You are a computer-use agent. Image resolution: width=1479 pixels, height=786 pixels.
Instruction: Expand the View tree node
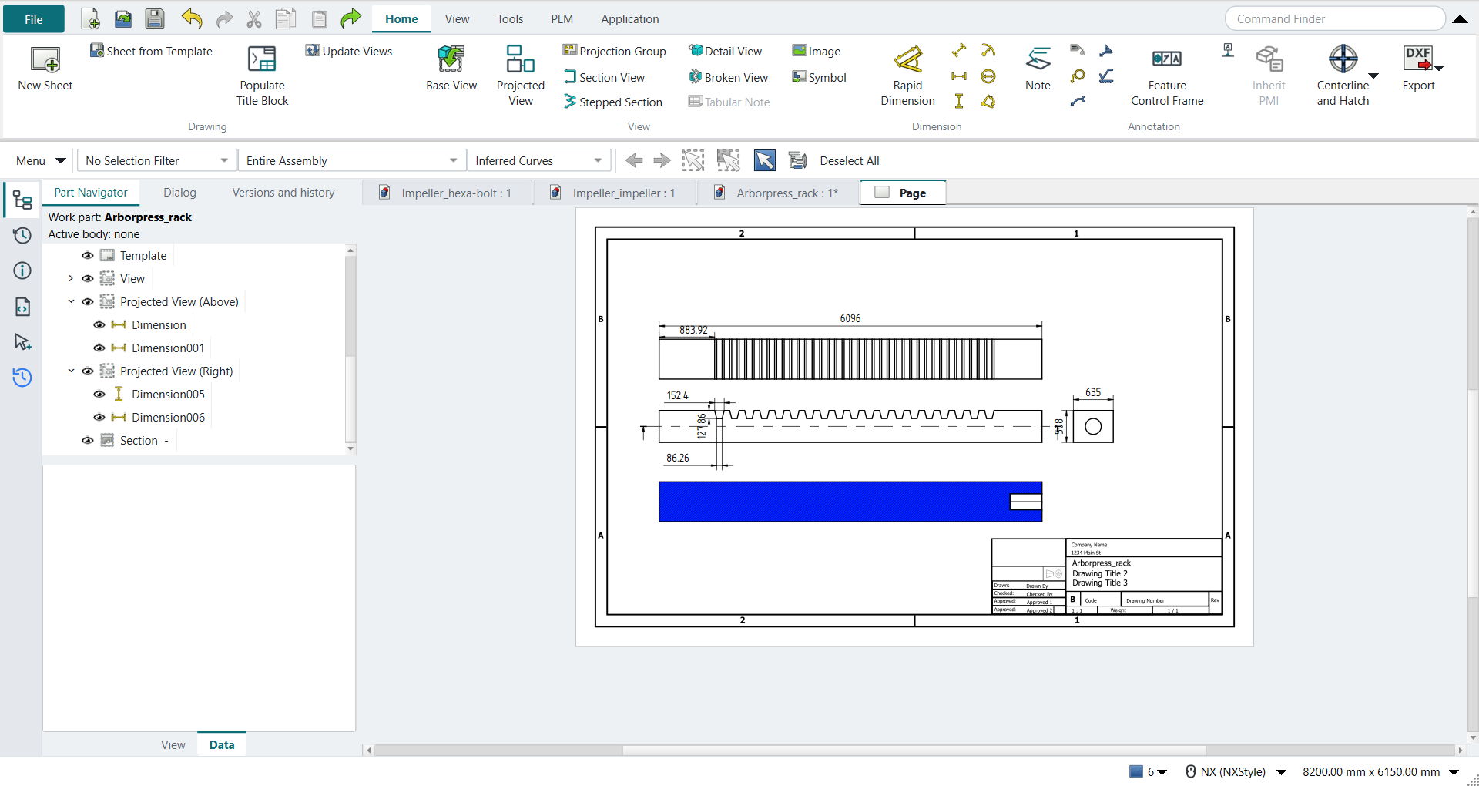tap(71, 279)
